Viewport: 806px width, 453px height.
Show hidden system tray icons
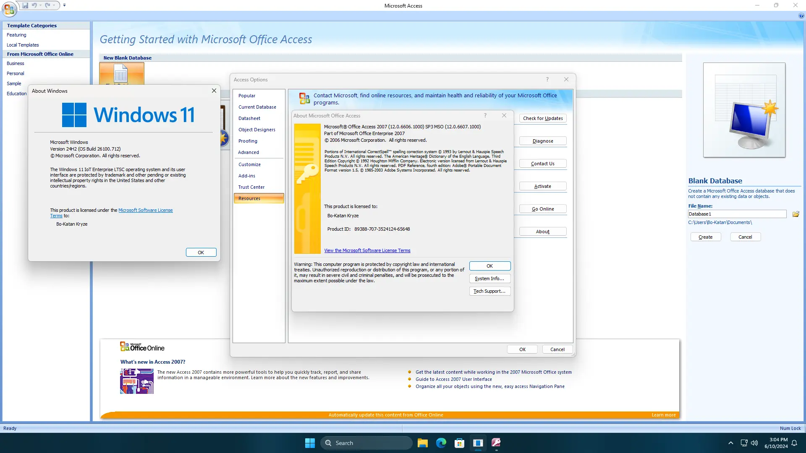pos(730,443)
